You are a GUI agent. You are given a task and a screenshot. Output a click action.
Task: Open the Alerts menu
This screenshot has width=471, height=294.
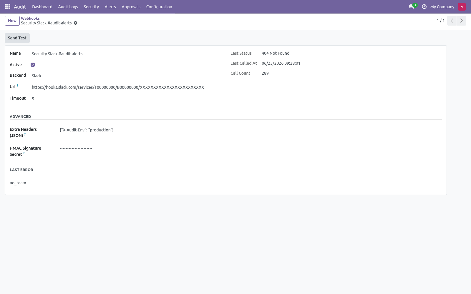click(110, 7)
